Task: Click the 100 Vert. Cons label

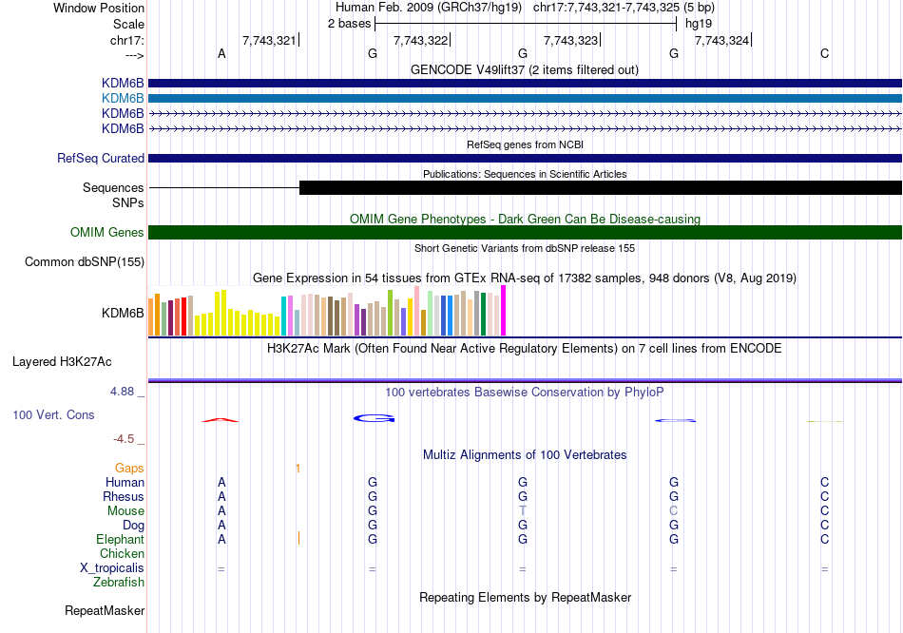Action: pos(53,414)
